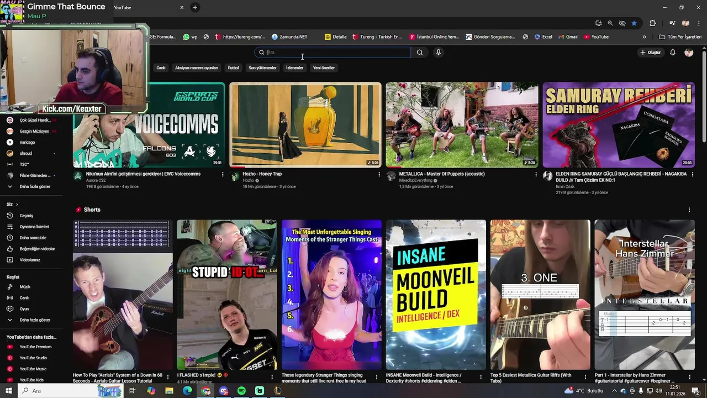Open the Chrome extensions puzzle icon
707x398 pixels.
coord(653,23)
